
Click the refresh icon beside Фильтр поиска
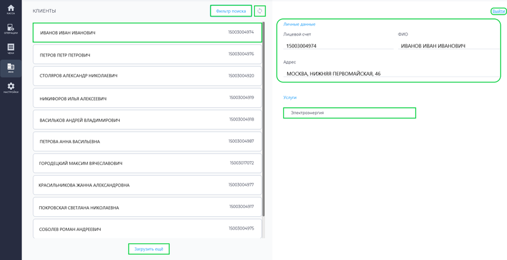[260, 11]
